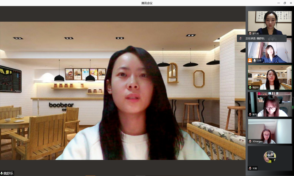Click muted mic icon on last participant tile
The height and width of the screenshot is (176, 294).
click(x=250, y=168)
